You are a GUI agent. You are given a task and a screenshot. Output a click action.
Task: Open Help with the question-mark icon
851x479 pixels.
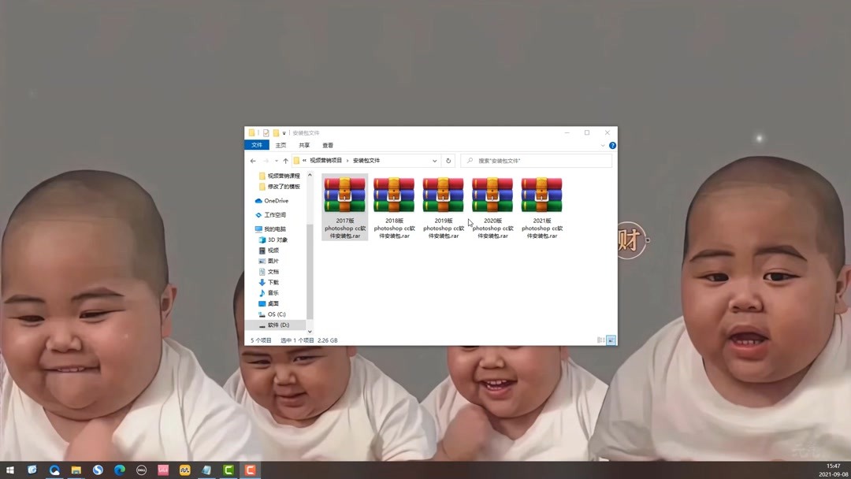[x=612, y=146]
